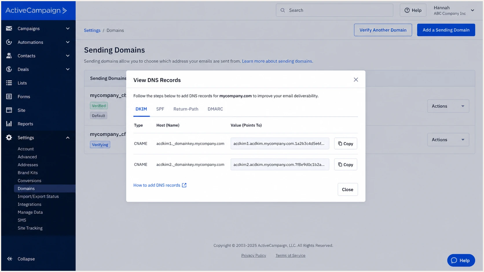Open Terms of Service link
The width and height of the screenshot is (484, 272).
[x=290, y=256]
